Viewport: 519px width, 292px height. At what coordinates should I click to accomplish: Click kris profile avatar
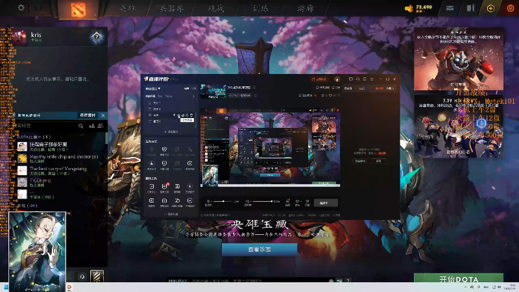click(19, 37)
